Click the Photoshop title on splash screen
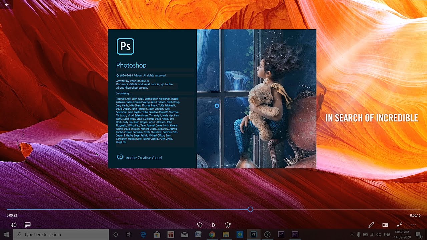Image resolution: width=427 pixels, height=240 pixels. pos(131,65)
